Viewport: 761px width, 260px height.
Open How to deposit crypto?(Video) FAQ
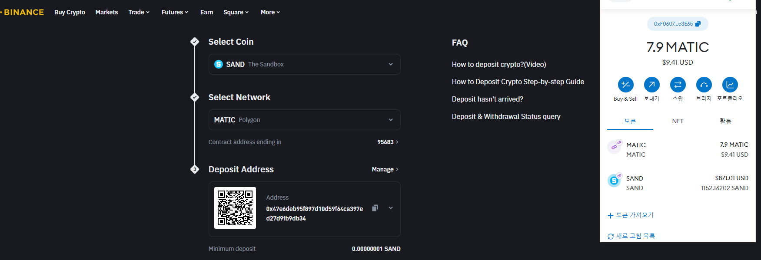(x=499, y=64)
